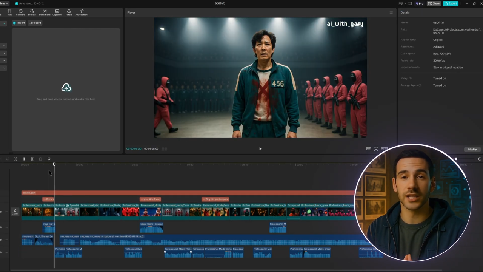Expand the third media sidebar section
Screen dimensions: 483x272
point(4,53)
